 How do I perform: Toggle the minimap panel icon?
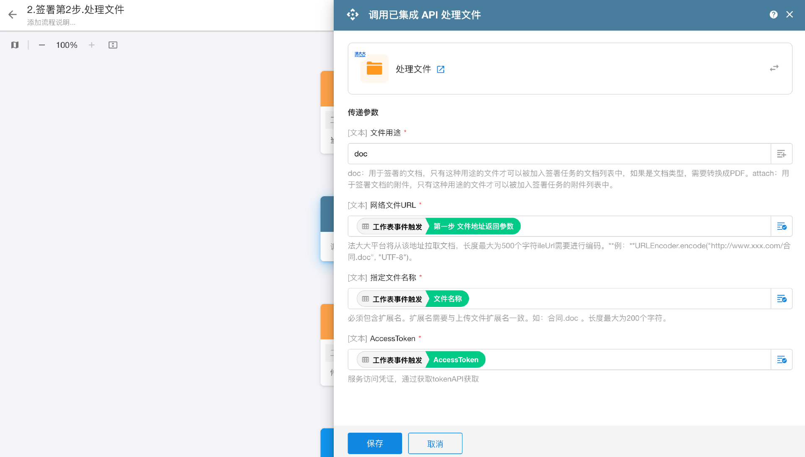point(15,45)
